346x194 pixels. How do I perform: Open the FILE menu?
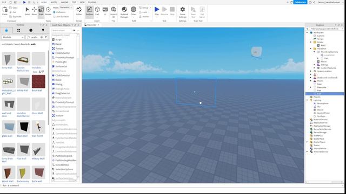coord(4,2)
